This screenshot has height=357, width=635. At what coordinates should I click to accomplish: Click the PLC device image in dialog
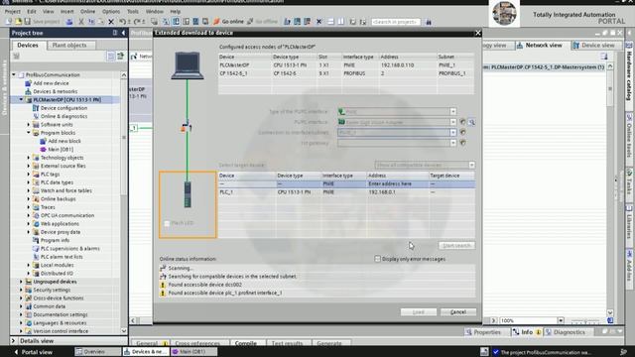pos(188,194)
